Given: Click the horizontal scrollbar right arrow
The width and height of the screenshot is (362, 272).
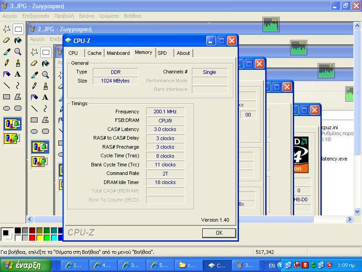Looking at the screenshot, I should click(350, 219).
